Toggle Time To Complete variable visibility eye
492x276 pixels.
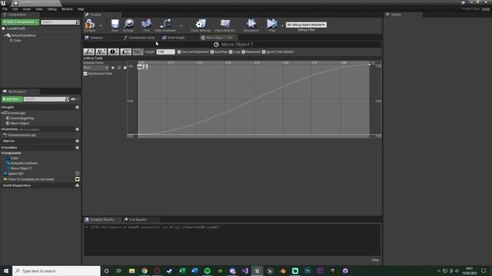77,179
